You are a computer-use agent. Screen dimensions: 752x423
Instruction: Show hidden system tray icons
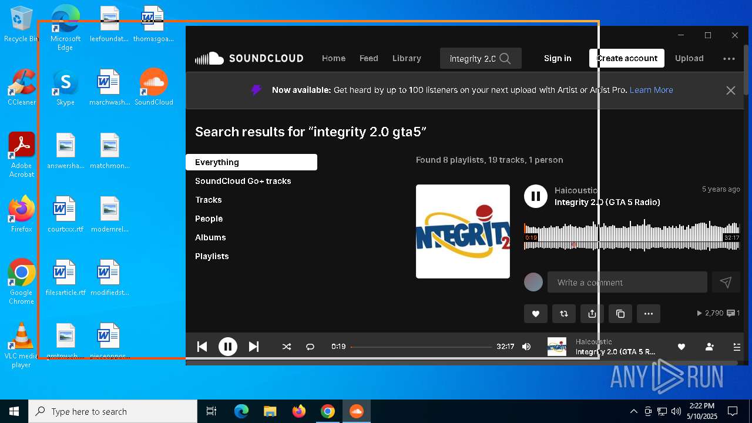click(x=633, y=411)
